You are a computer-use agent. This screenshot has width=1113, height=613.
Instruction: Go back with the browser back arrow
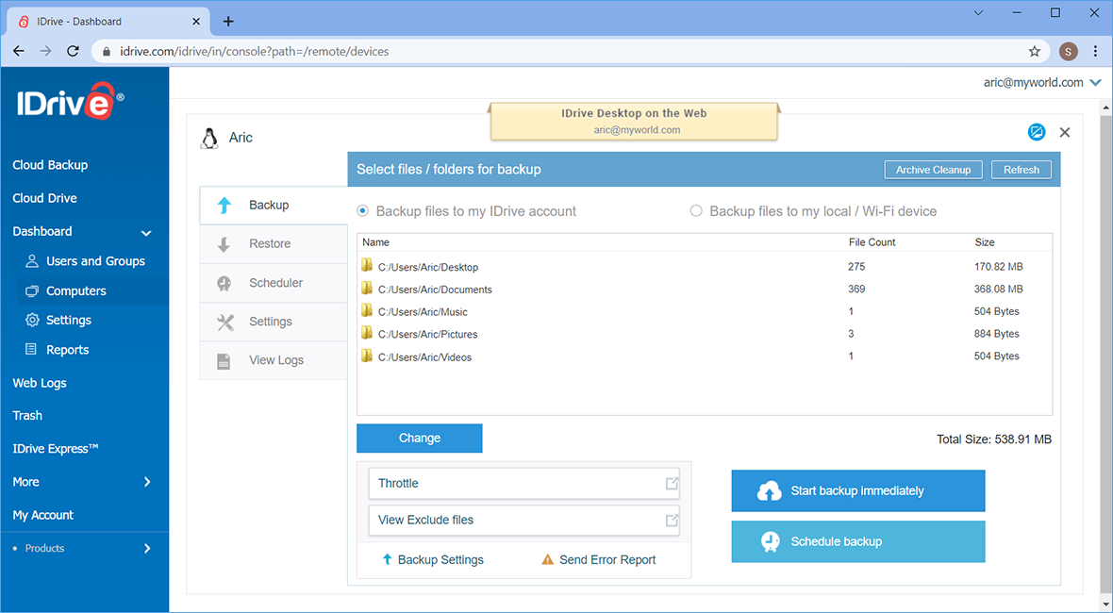(19, 51)
